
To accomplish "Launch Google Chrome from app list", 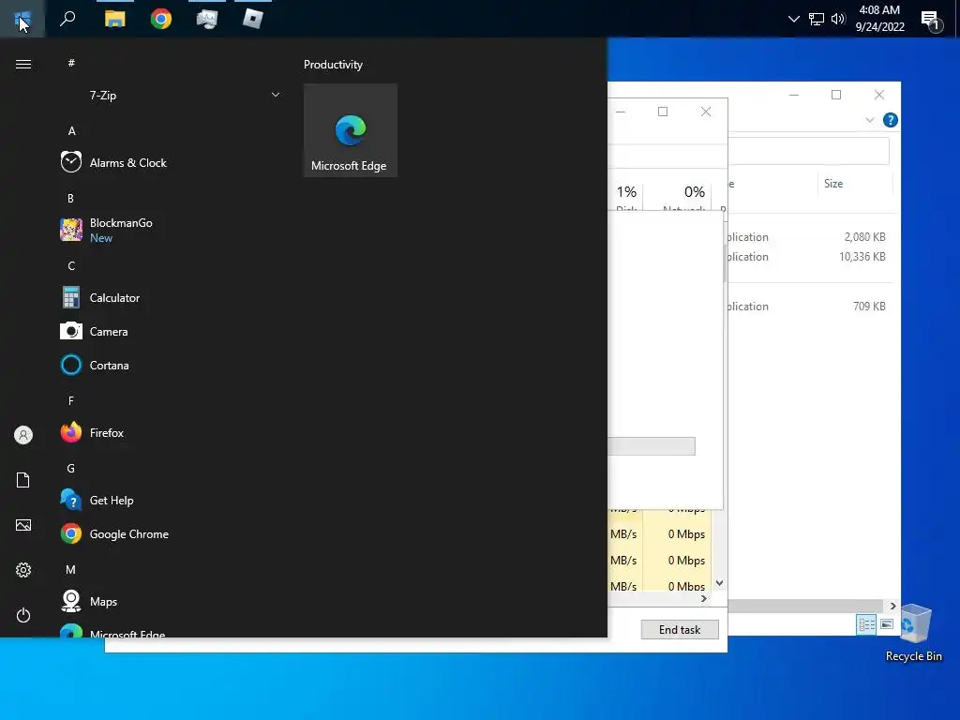I will [x=172, y=533].
